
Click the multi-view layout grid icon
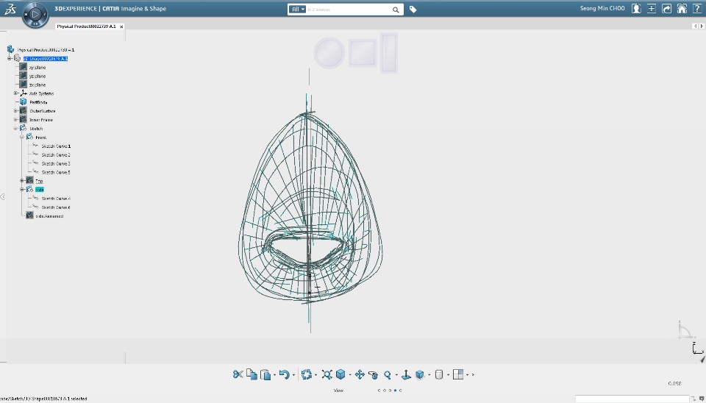coord(458,374)
